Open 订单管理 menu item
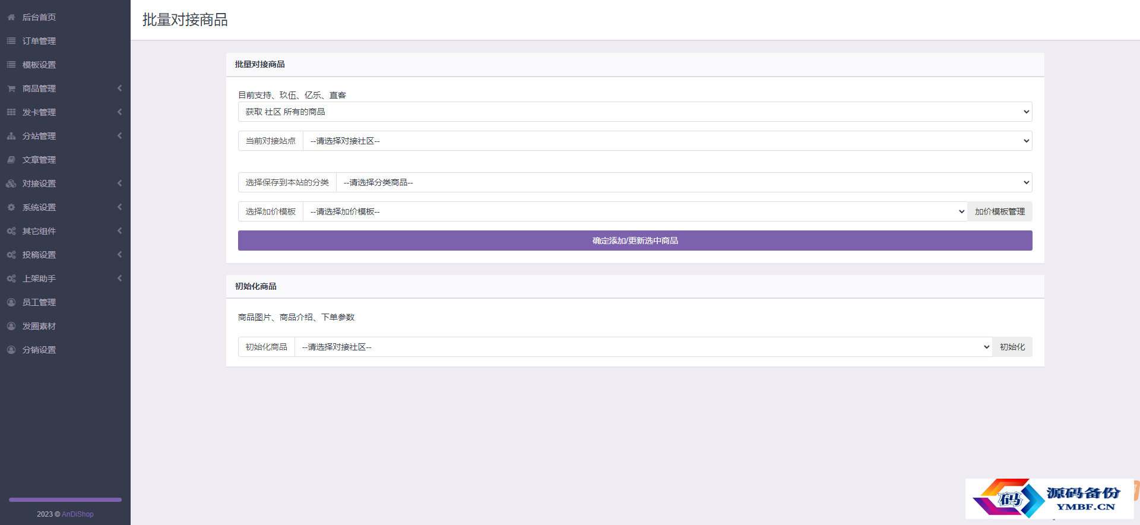This screenshot has width=1140, height=525. [x=65, y=41]
